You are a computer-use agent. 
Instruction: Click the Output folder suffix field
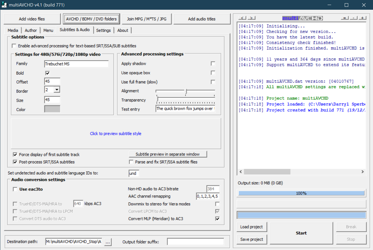pyautogui.click(x=195, y=242)
